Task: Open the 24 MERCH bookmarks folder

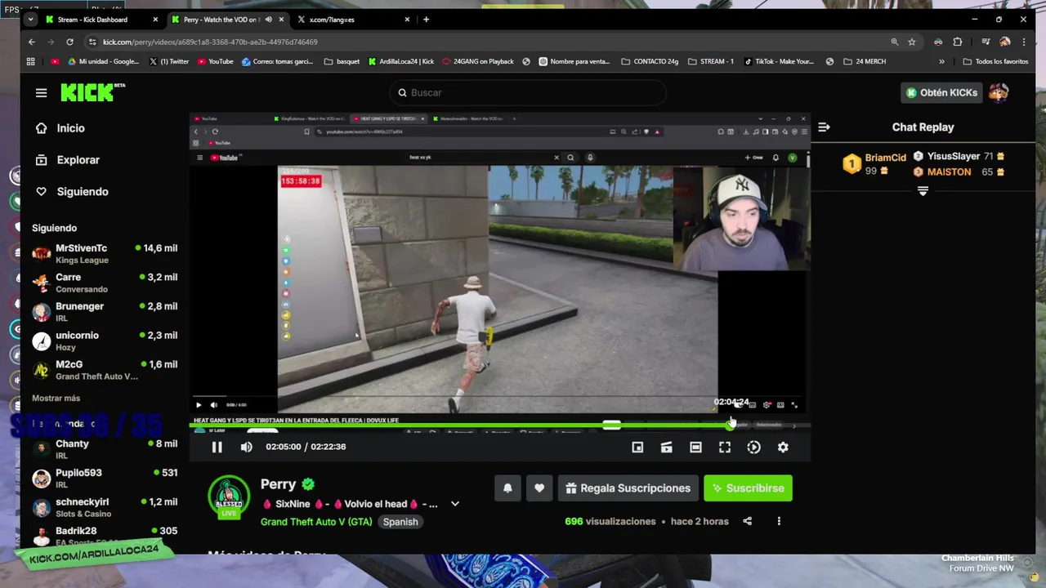Action: pyautogui.click(x=864, y=61)
